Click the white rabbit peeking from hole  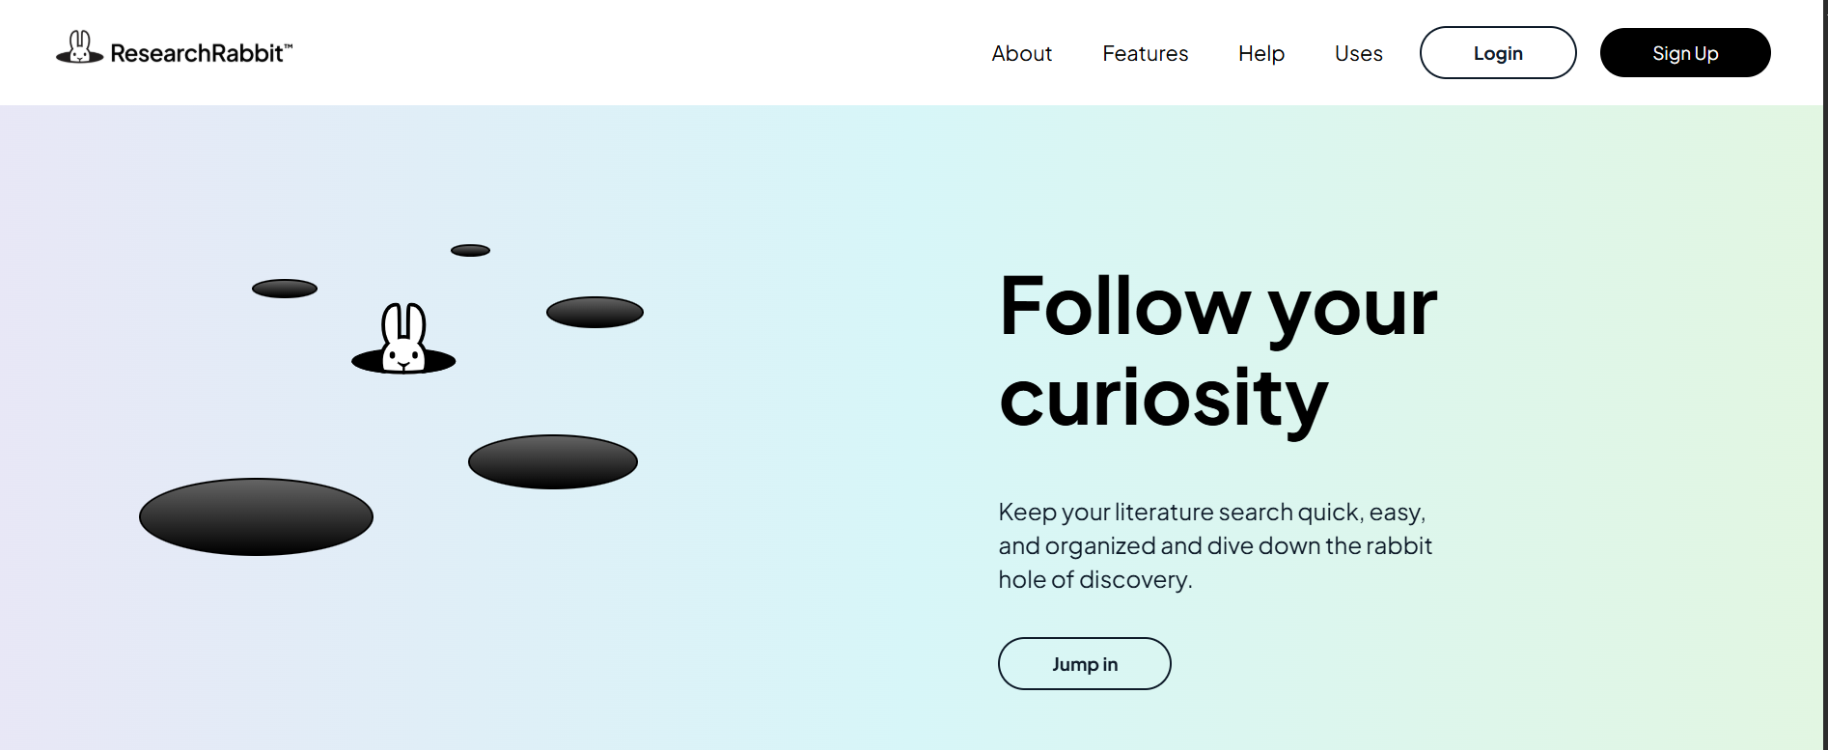(403, 338)
